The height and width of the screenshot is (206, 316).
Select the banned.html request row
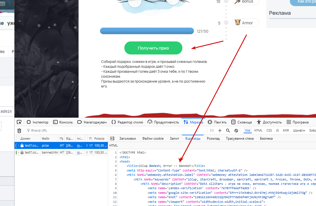pyautogui.click(x=61, y=152)
